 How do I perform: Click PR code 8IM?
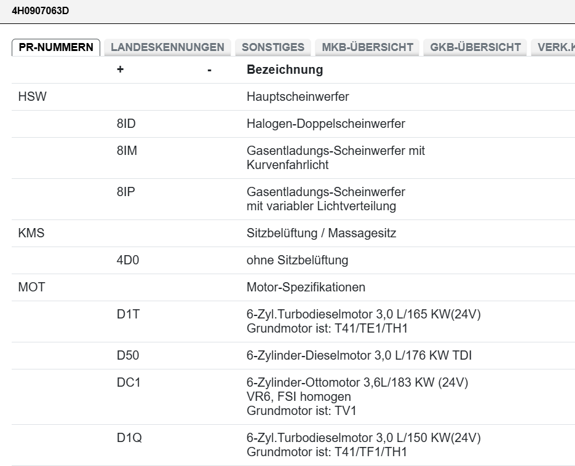(x=127, y=151)
